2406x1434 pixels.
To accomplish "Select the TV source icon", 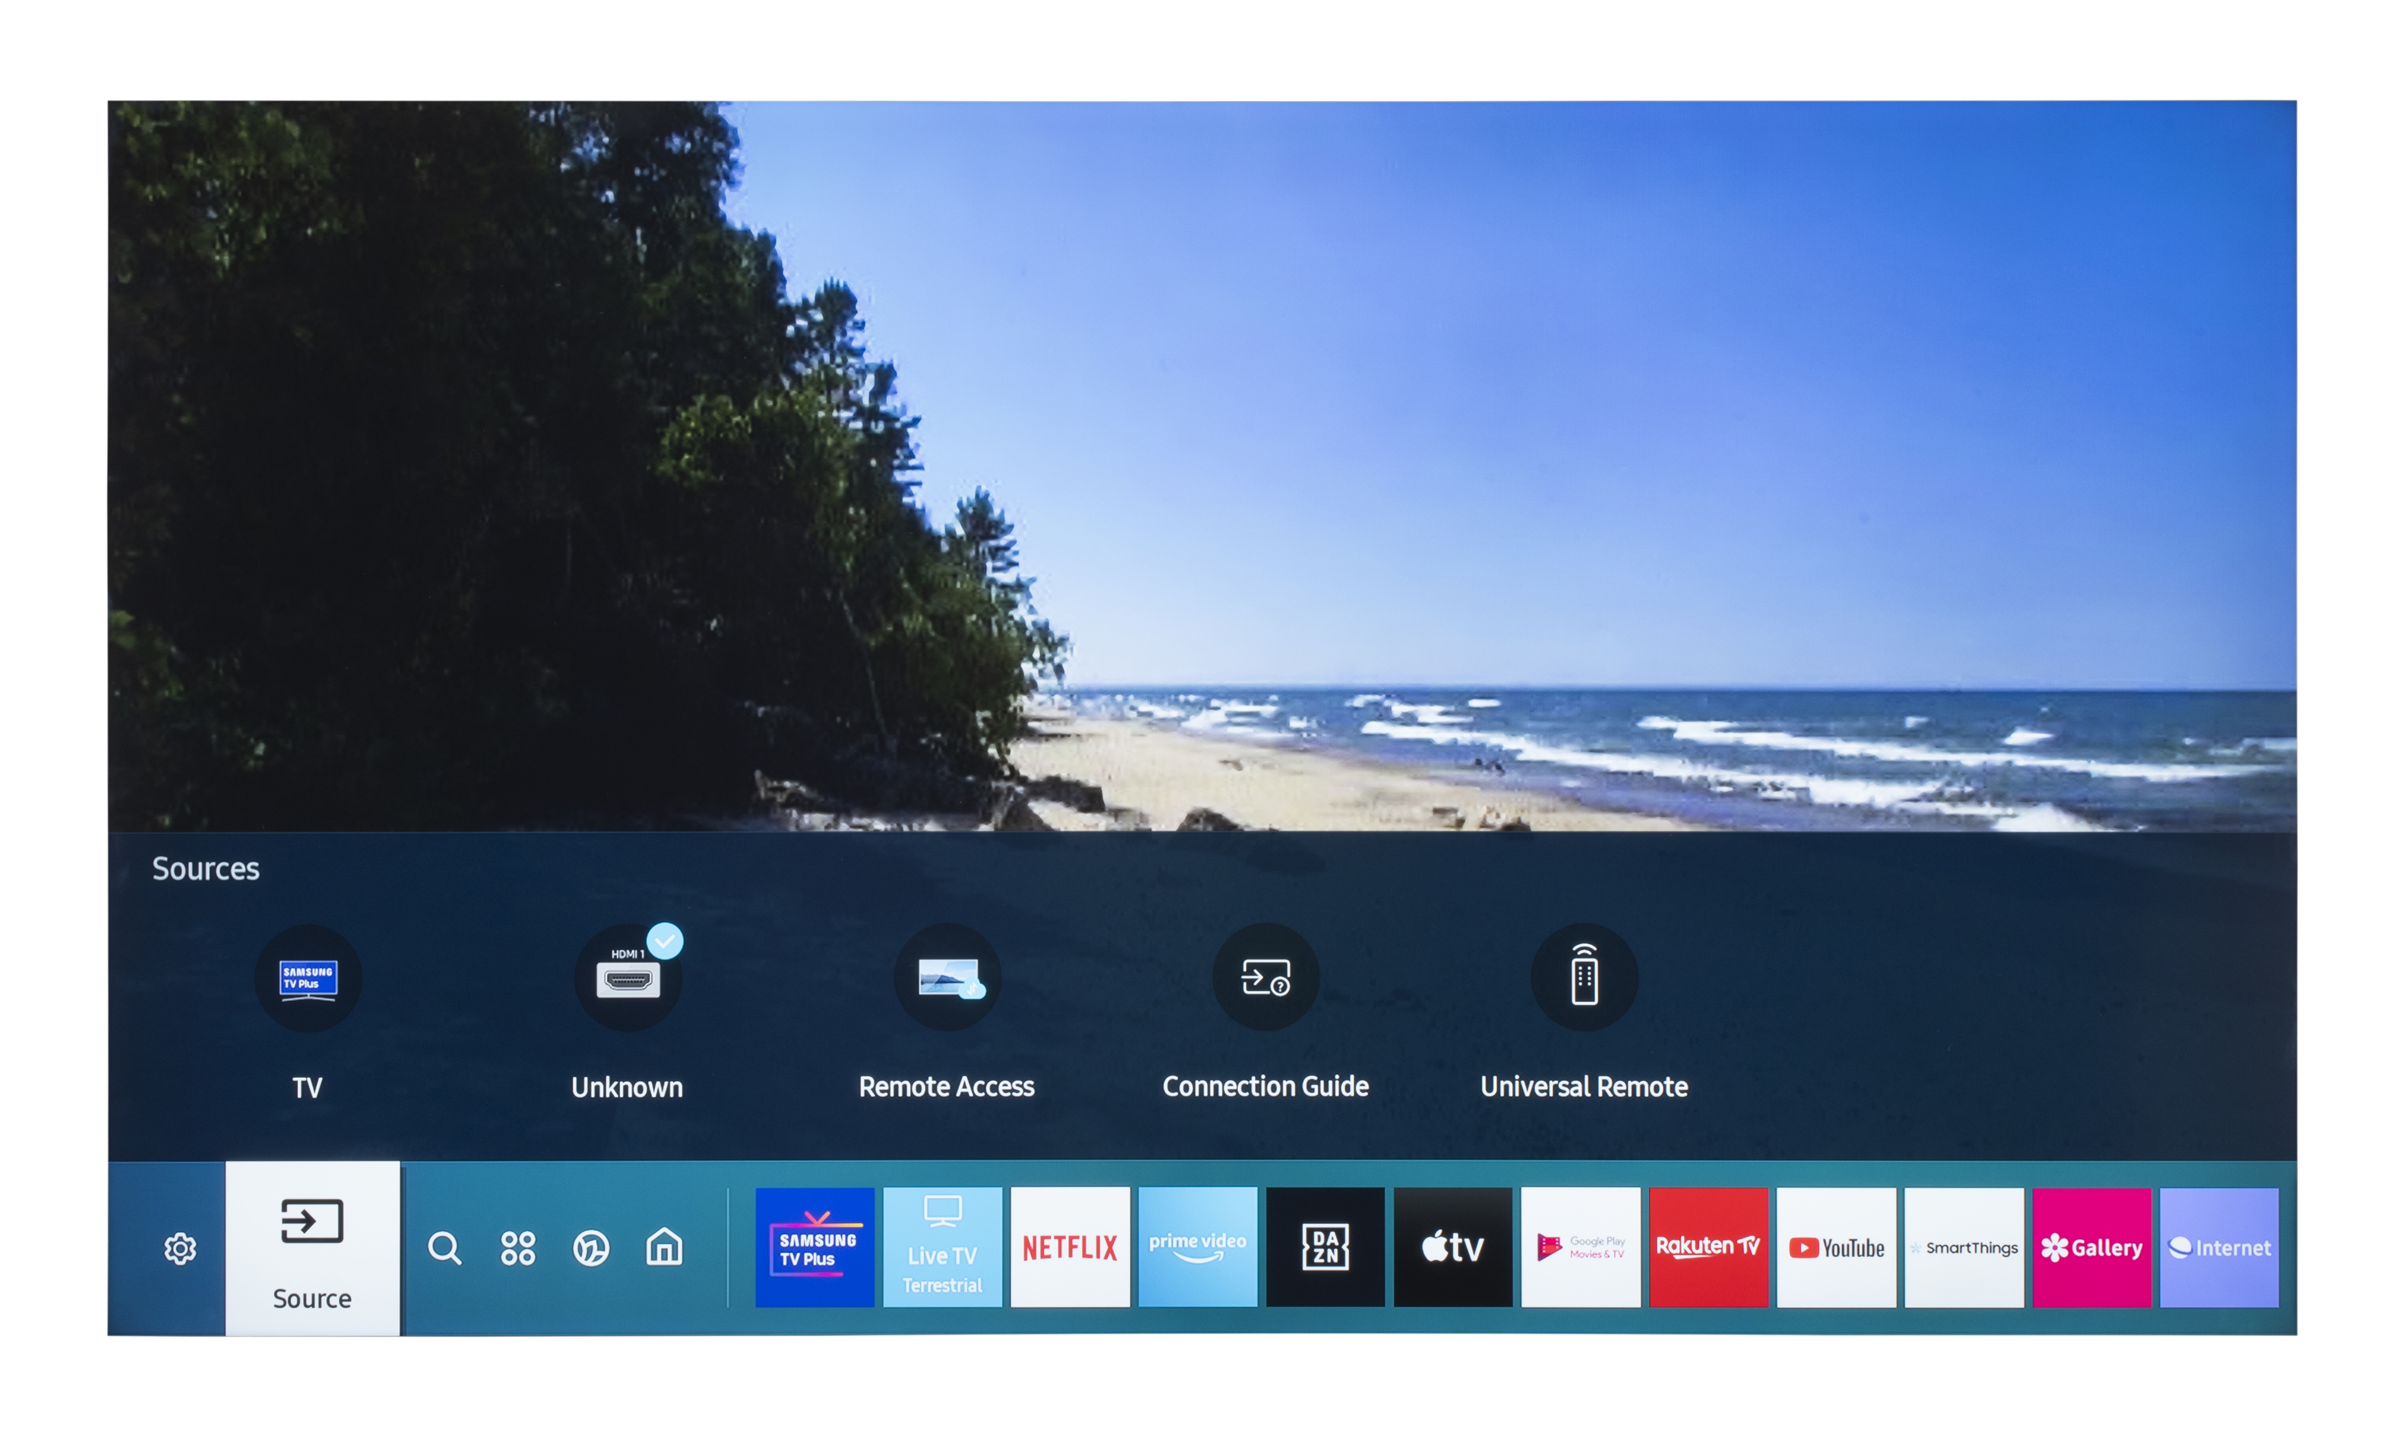I will [307, 979].
